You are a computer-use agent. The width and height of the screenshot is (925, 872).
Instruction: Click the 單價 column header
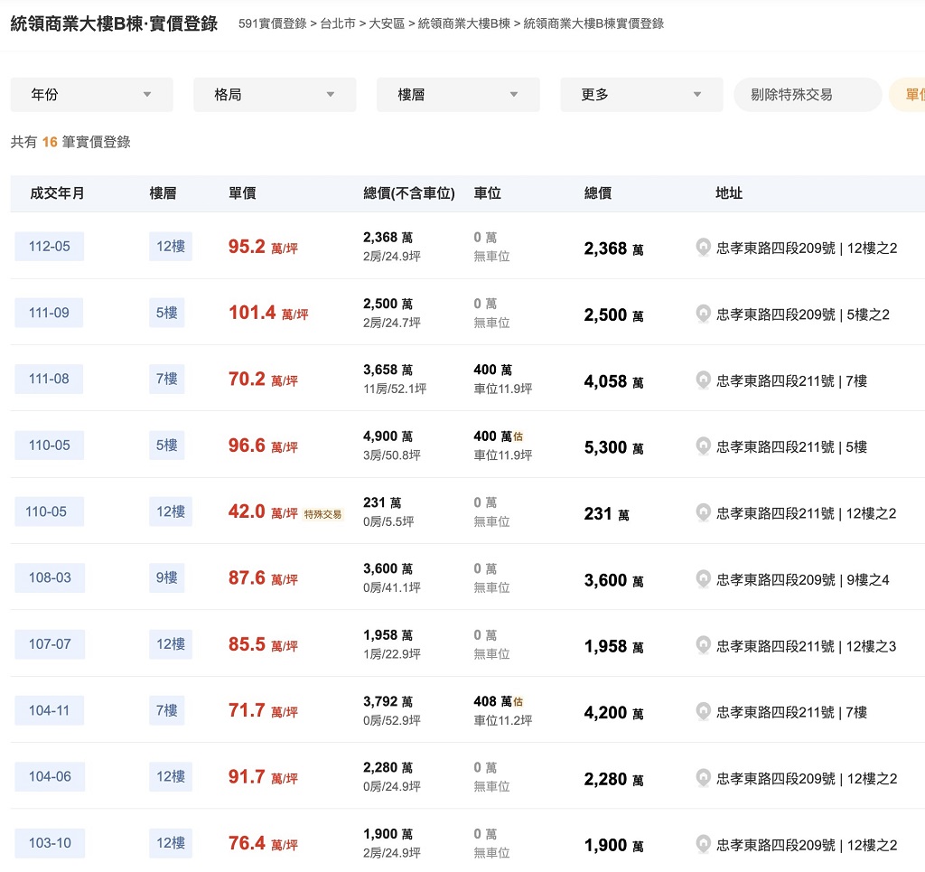point(242,193)
